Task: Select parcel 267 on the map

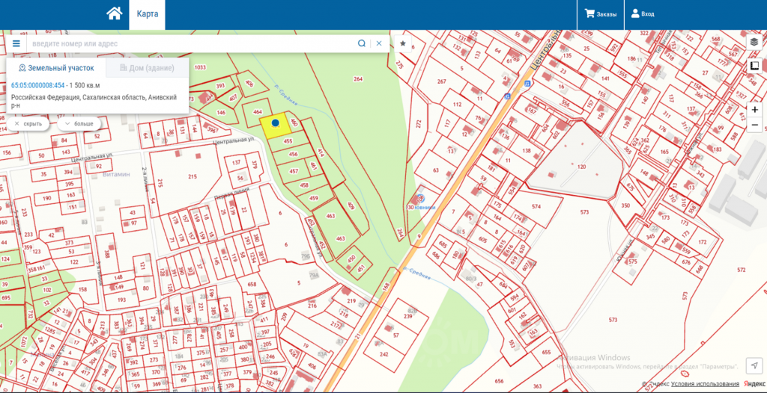Action: (x=442, y=81)
